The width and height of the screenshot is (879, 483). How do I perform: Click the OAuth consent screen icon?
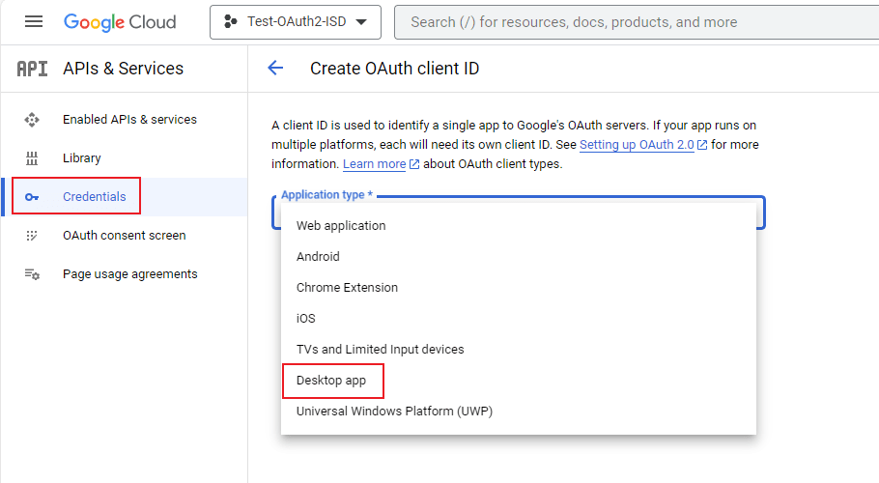click(x=32, y=236)
